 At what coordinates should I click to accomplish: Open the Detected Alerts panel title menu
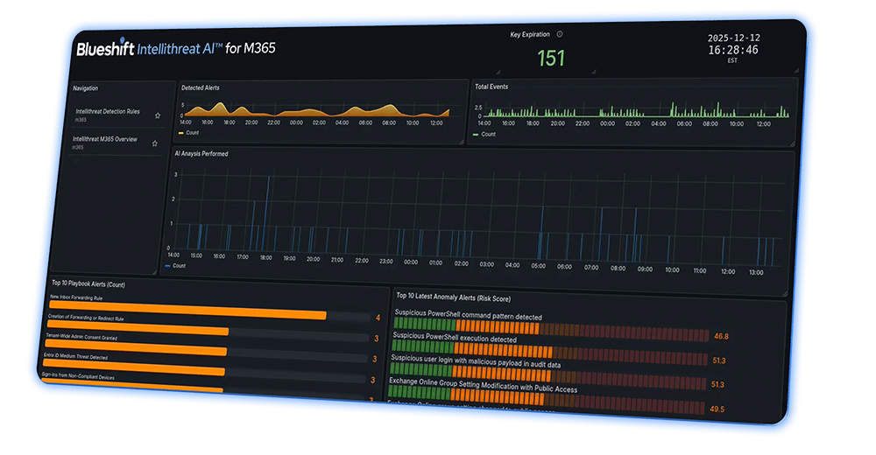pyautogui.click(x=200, y=87)
